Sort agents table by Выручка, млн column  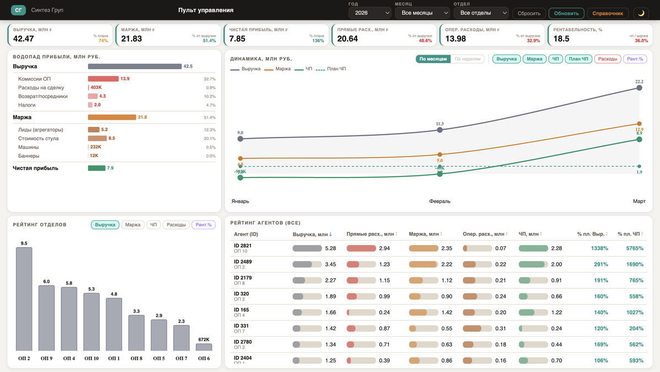pyautogui.click(x=312, y=234)
